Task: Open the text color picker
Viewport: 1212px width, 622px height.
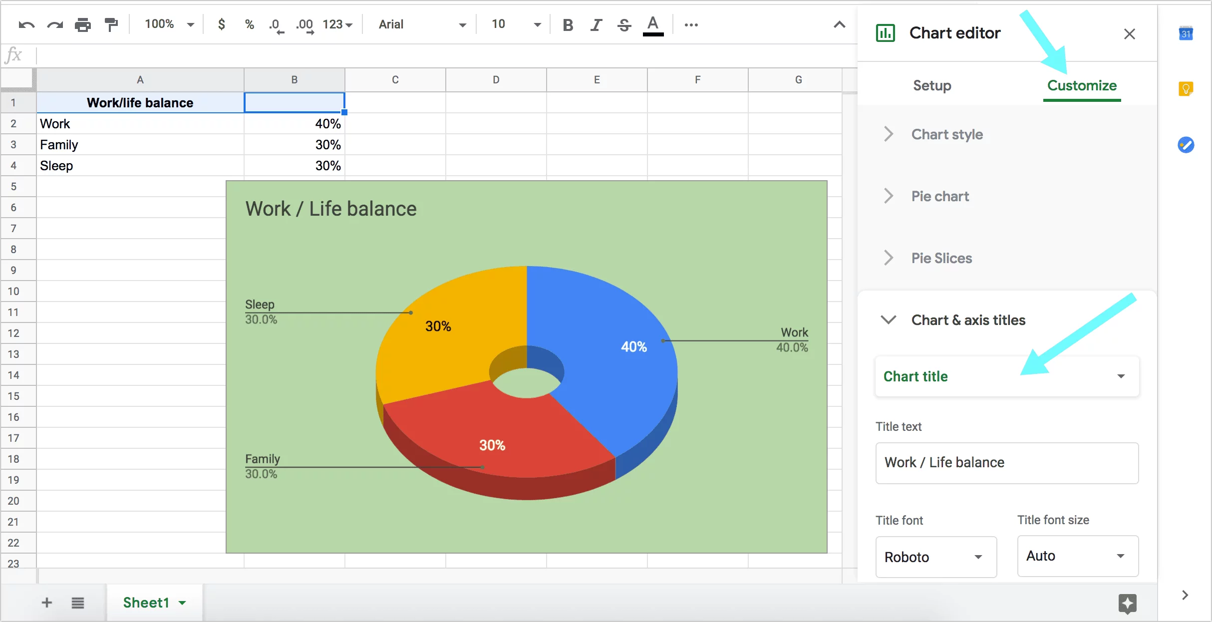Action: coord(653,25)
